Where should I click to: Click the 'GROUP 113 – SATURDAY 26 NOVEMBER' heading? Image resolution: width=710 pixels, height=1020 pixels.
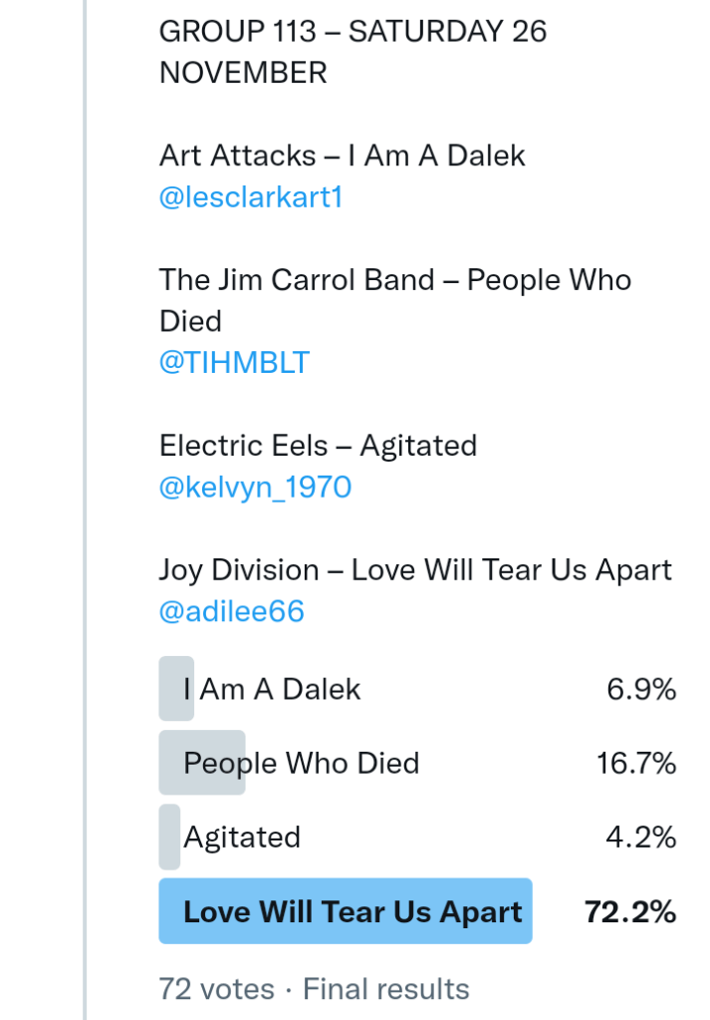point(353,52)
